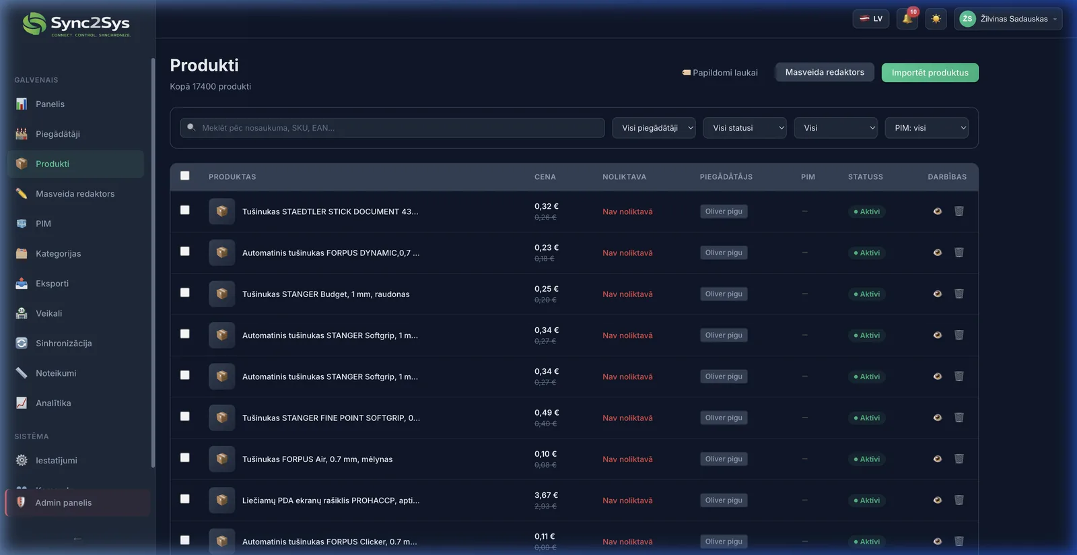1077x555 pixels.
Task: Open Papildomi laukai link
Action: (x=720, y=73)
